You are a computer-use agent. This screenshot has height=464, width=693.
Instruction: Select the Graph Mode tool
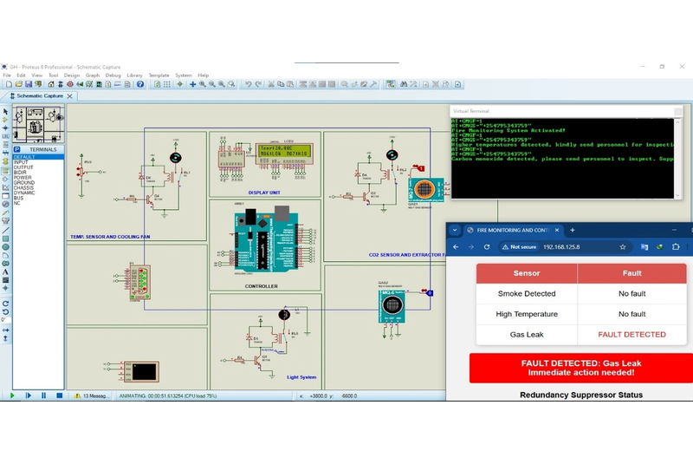pos(5,187)
